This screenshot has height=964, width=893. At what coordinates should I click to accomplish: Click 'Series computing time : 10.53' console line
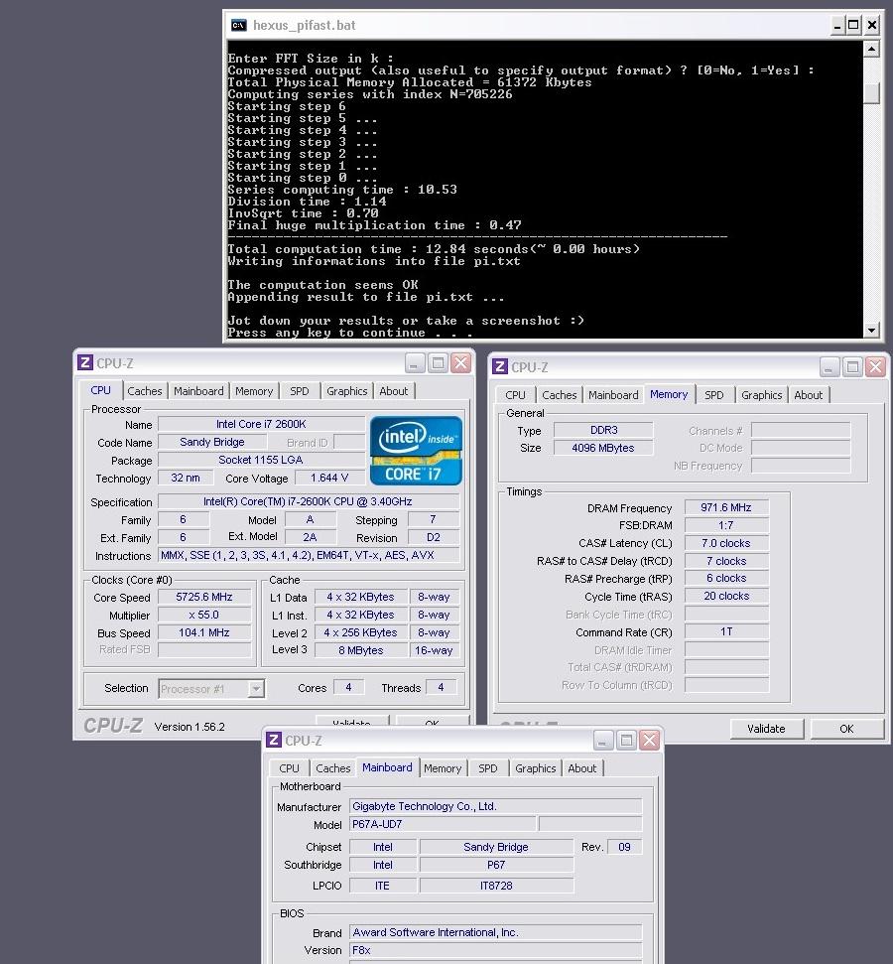point(342,190)
